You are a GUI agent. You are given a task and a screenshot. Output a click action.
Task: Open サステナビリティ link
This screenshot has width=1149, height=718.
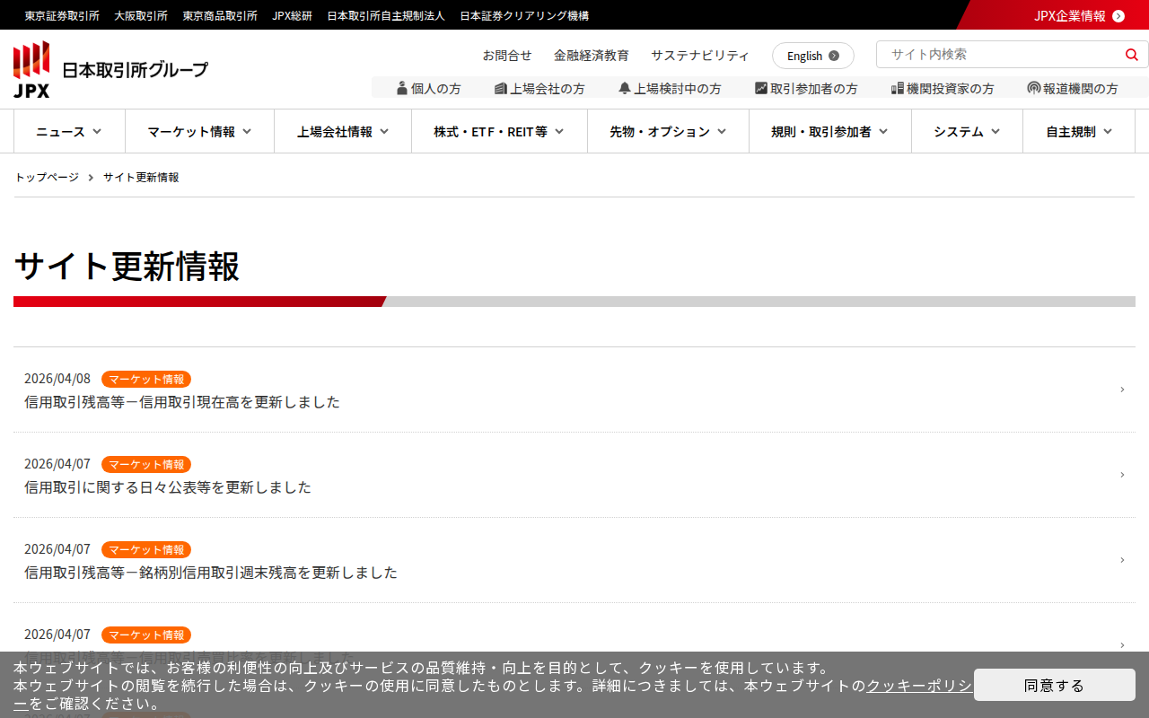[700, 56]
